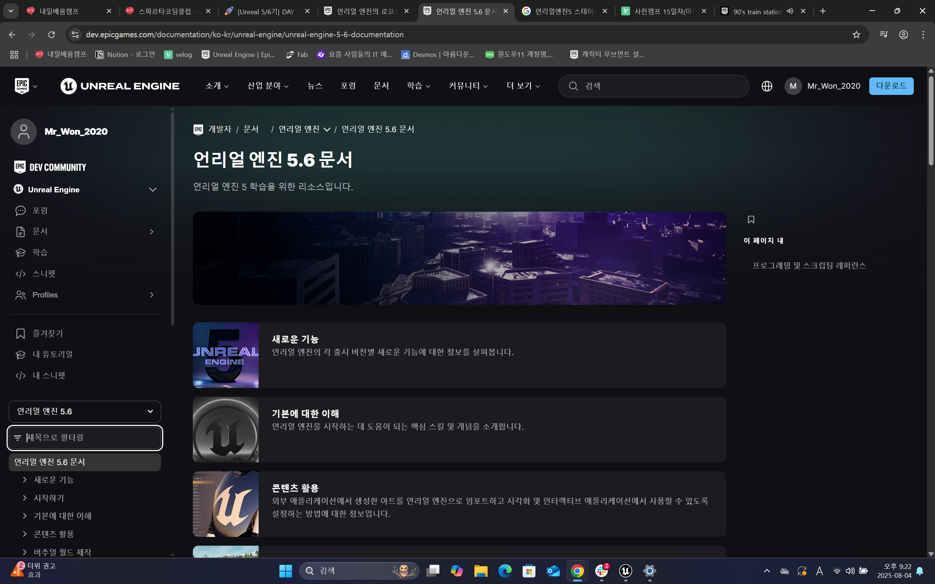Open the 커뮤니티 navigation dropdown
The image size is (935, 584).
(468, 86)
